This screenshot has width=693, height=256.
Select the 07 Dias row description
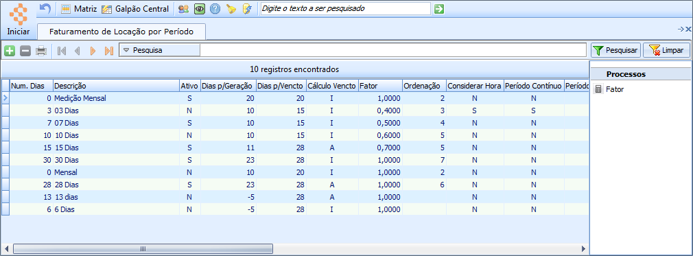[67, 123]
